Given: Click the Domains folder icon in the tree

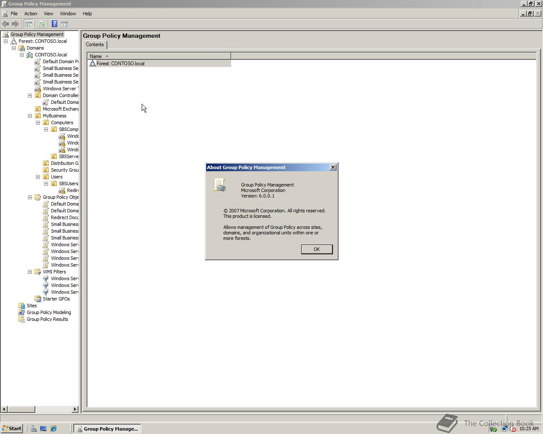Looking at the screenshot, I should [x=22, y=48].
